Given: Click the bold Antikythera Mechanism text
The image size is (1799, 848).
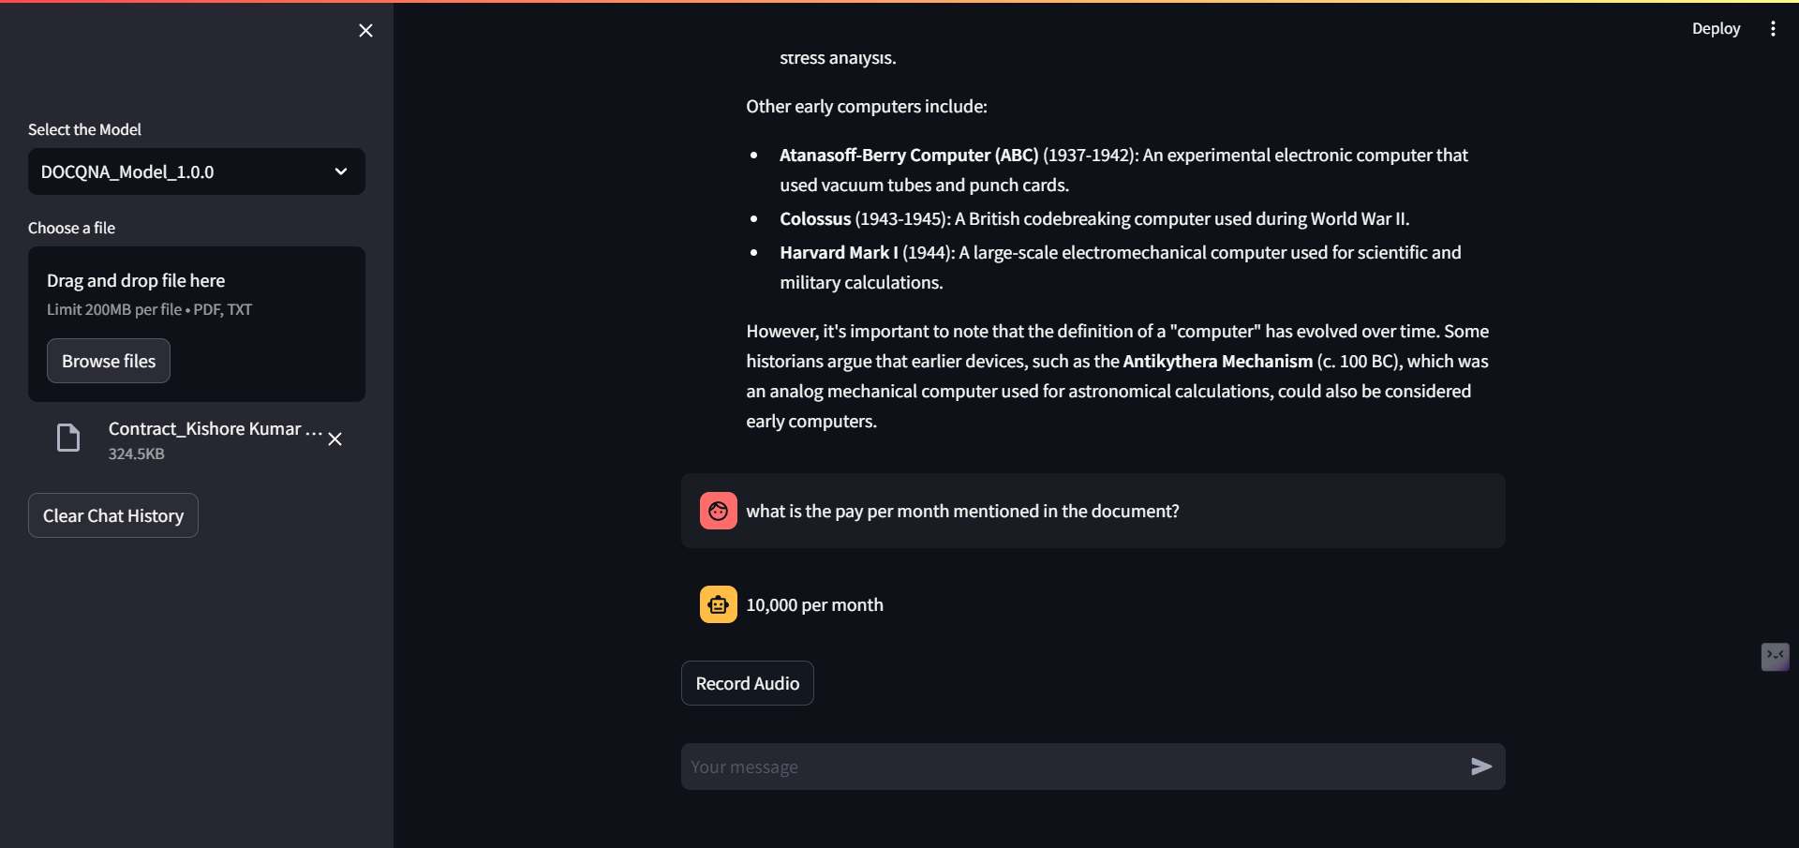Looking at the screenshot, I should pyautogui.click(x=1217, y=362).
